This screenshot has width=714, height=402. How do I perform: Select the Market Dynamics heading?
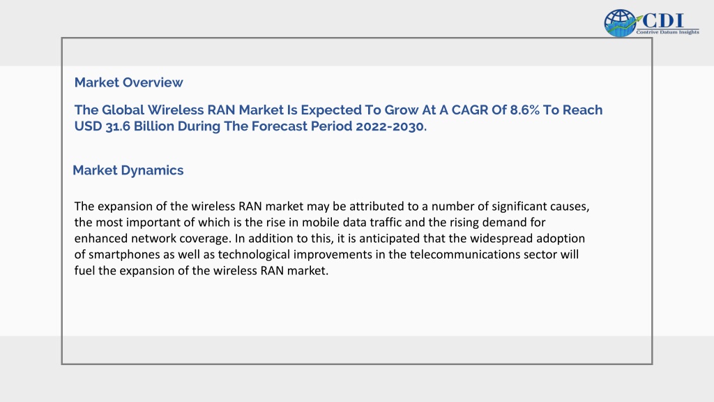pyautogui.click(x=128, y=170)
